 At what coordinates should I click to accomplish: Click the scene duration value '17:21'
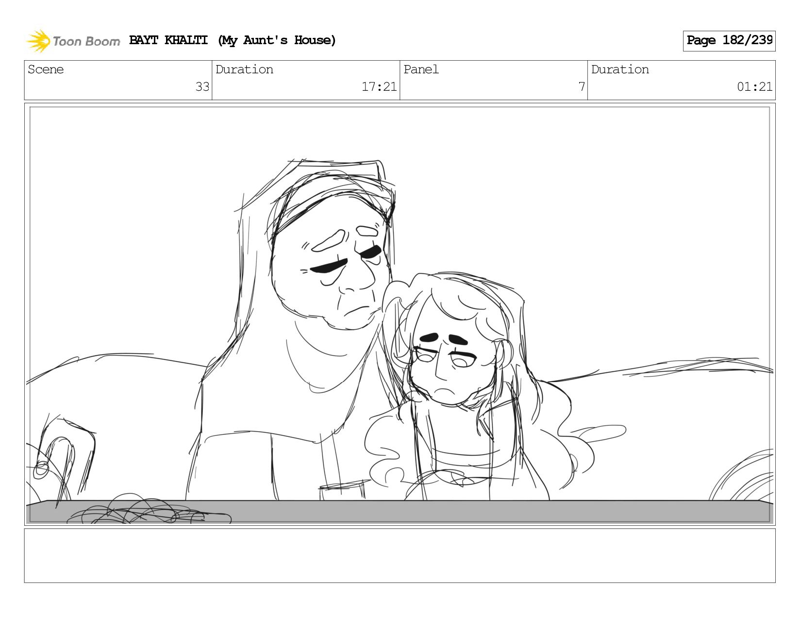point(379,87)
